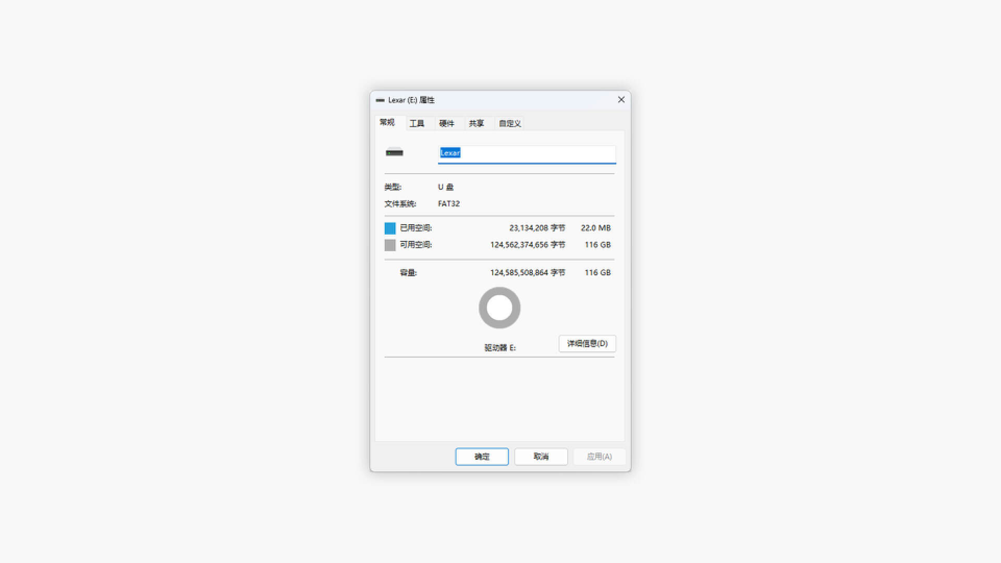Click the FAT32 file system value

(448, 203)
